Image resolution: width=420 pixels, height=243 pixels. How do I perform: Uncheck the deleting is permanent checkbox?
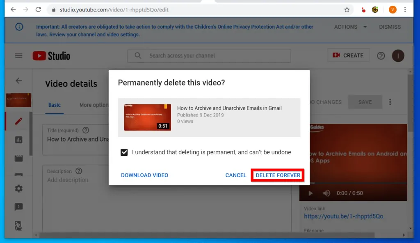point(124,152)
